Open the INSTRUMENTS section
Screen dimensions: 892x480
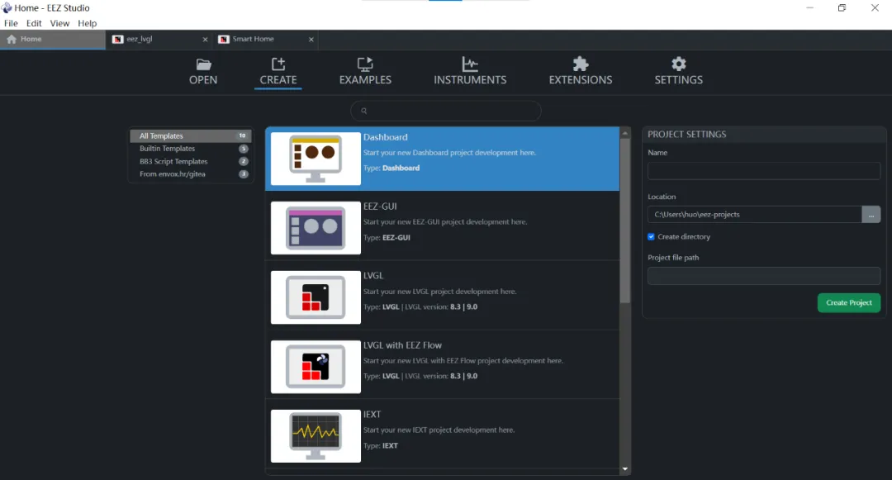pyautogui.click(x=470, y=72)
